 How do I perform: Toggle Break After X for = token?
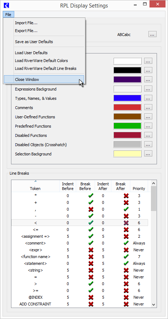[126, 277]
